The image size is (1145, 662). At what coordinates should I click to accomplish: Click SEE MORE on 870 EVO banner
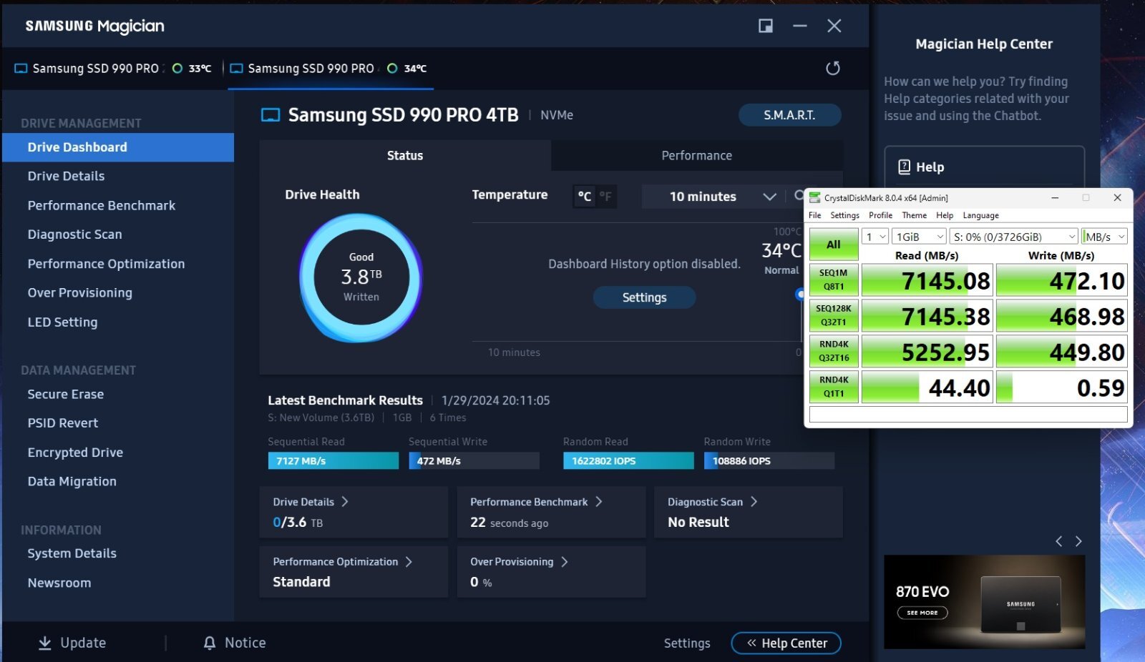click(x=922, y=613)
